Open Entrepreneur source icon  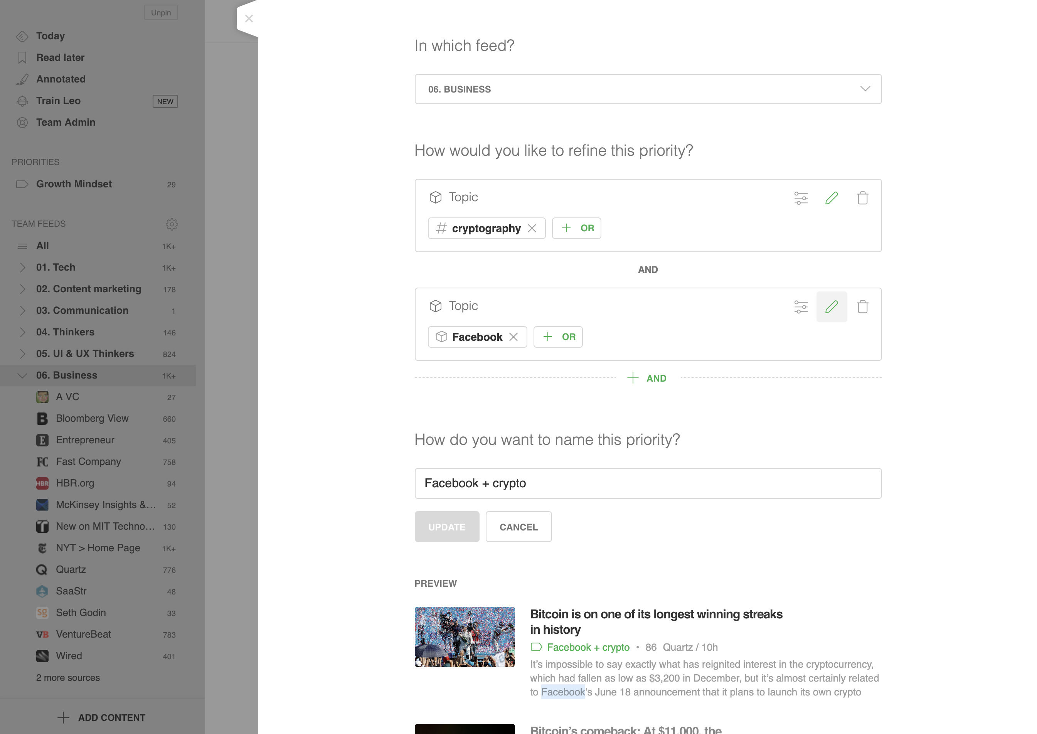[42, 440]
